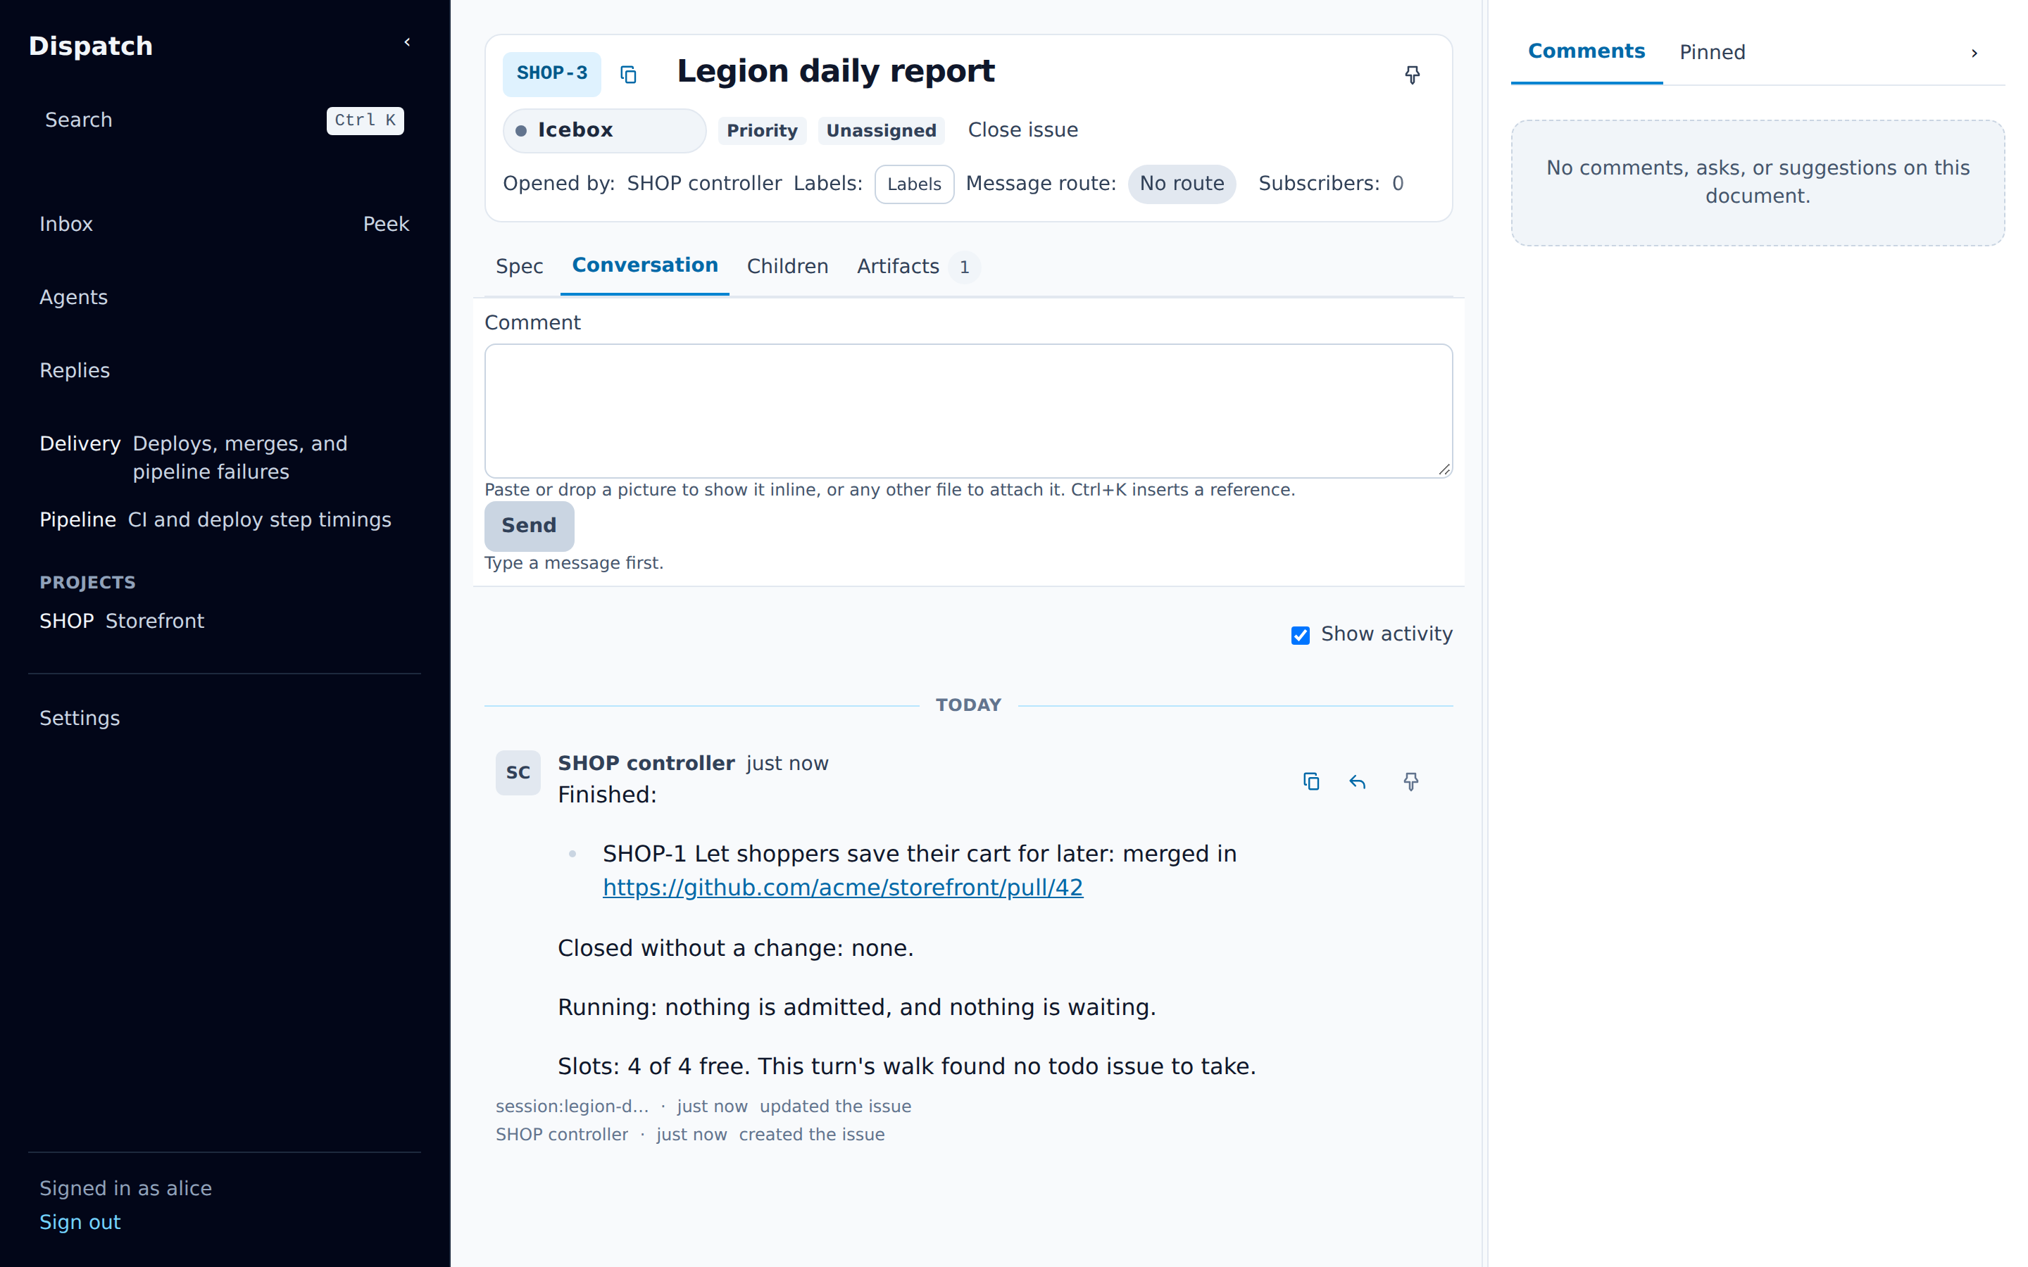Click the SHOP-3 issue badge
Screen dimensions: 2028x1267
(x=551, y=74)
